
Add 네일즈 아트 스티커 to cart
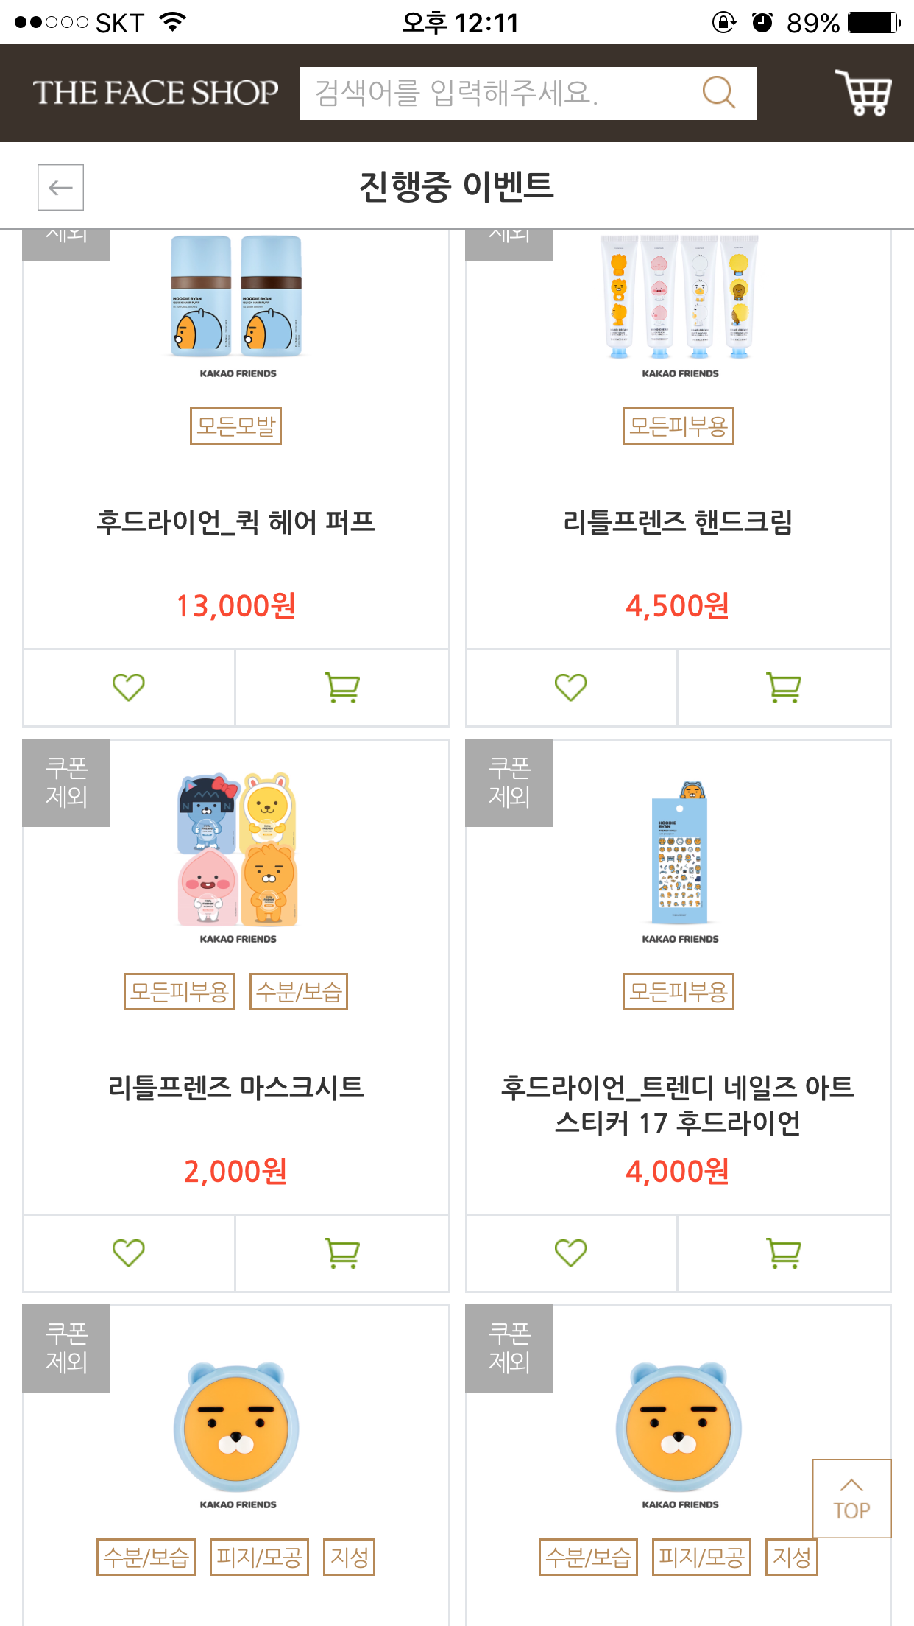784,1253
